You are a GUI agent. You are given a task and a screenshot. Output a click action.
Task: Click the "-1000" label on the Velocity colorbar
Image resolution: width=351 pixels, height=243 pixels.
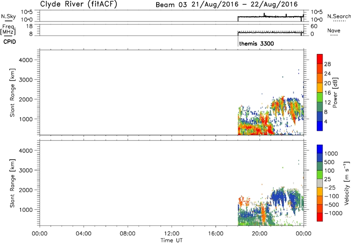333,213
